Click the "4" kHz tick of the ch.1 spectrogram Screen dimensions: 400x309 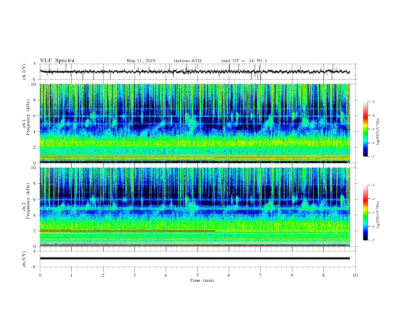coord(35,132)
